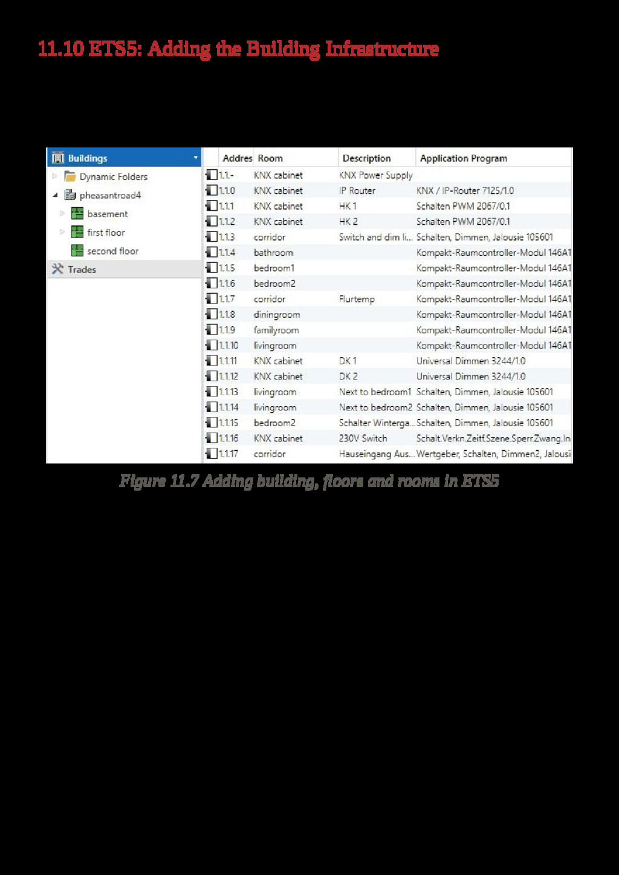Click the basement floor icon
The width and height of the screenshot is (619, 875).
(x=77, y=214)
